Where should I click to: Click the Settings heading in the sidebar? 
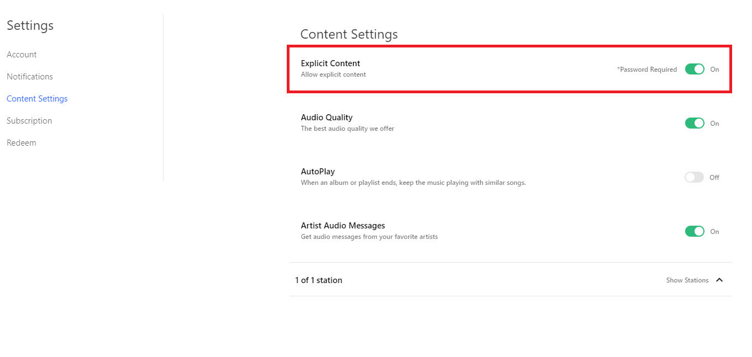[30, 25]
